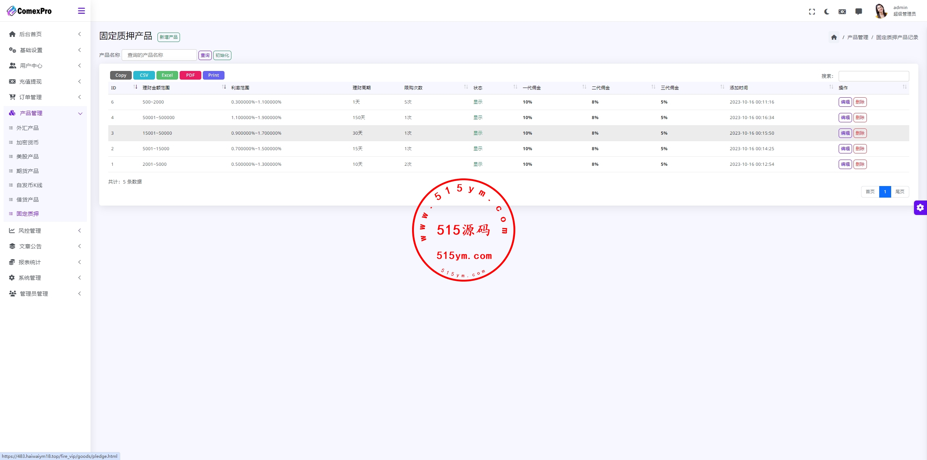The height and width of the screenshot is (460, 927).
Task: Click breadcrumb home icon
Action: (834, 37)
